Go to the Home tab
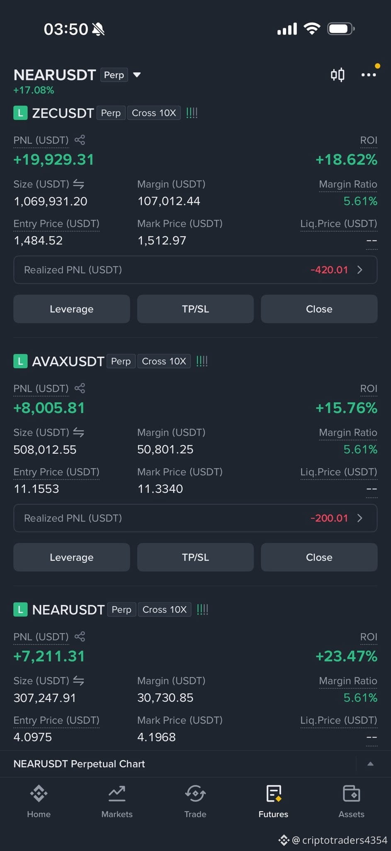Image resolution: width=391 pixels, height=851 pixels. click(x=39, y=802)
